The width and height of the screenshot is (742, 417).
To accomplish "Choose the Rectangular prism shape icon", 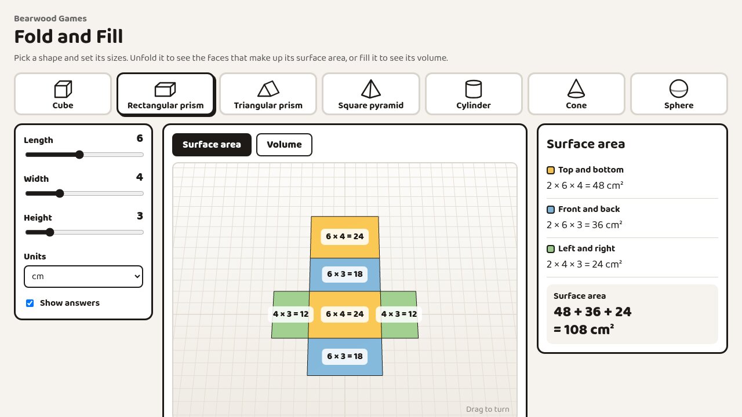I will coord(165,89).
